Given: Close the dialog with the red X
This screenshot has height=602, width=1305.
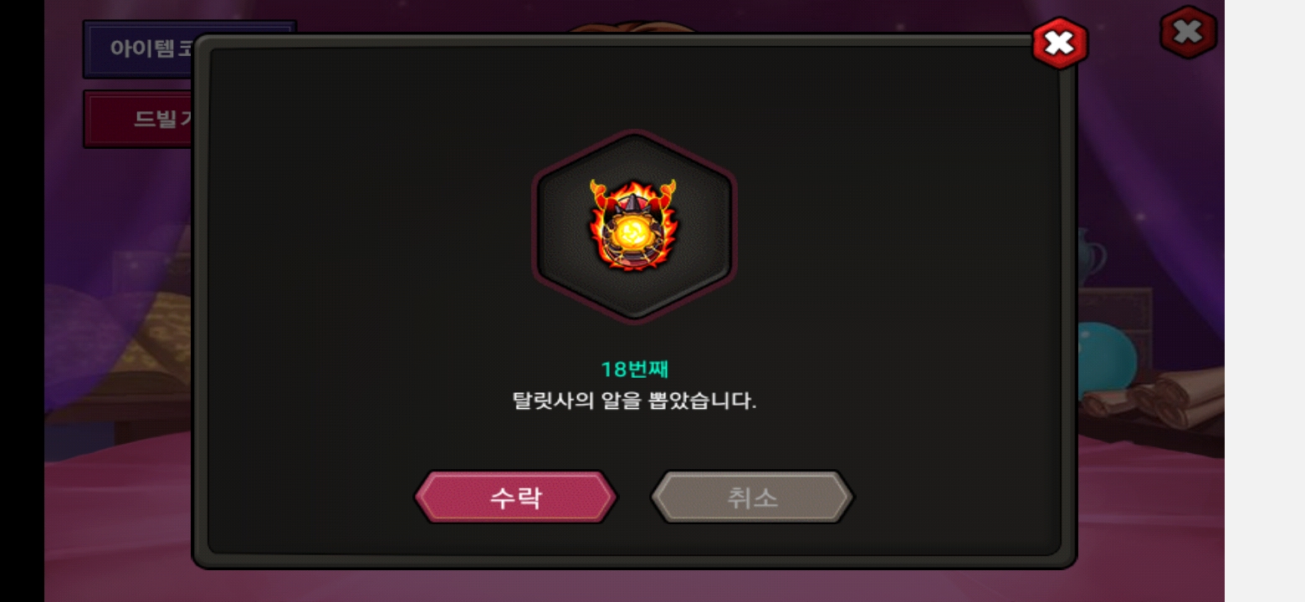Looking at the screenshot, I should point(1059,43).
